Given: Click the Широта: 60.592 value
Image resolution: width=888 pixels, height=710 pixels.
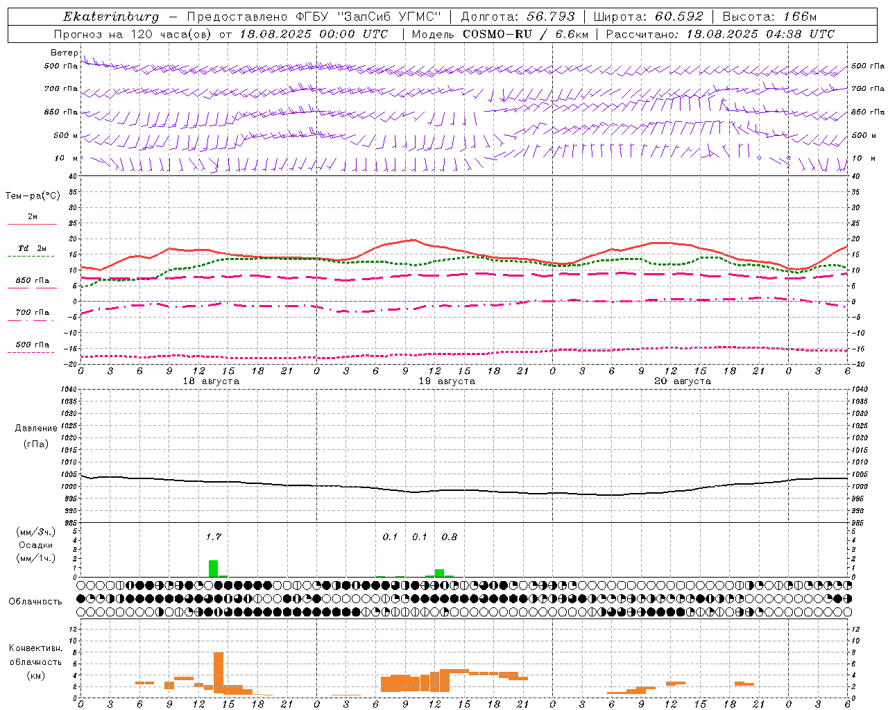Looking at the screenshot, I should [x=648, y=17].
